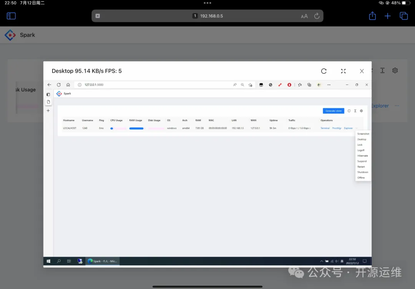This screenshot has height=289, width=415.
Task: Click the Windows Start button
Action: [49, 261]
